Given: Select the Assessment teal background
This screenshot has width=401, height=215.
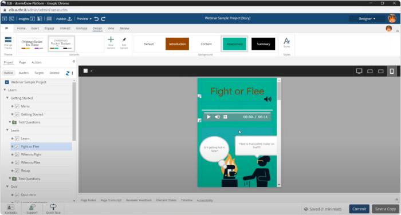Looking at the screenshot, I should [234, 44].
